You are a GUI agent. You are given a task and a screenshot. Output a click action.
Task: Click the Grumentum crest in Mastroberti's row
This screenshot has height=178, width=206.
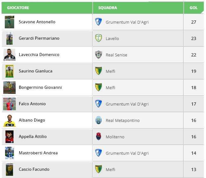point(99,153)
